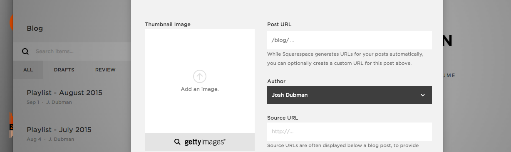Viewport: 511px width, 152px height.
Task: Open the Author dropdown showing Josh Dubman
Action: [350, 95]
